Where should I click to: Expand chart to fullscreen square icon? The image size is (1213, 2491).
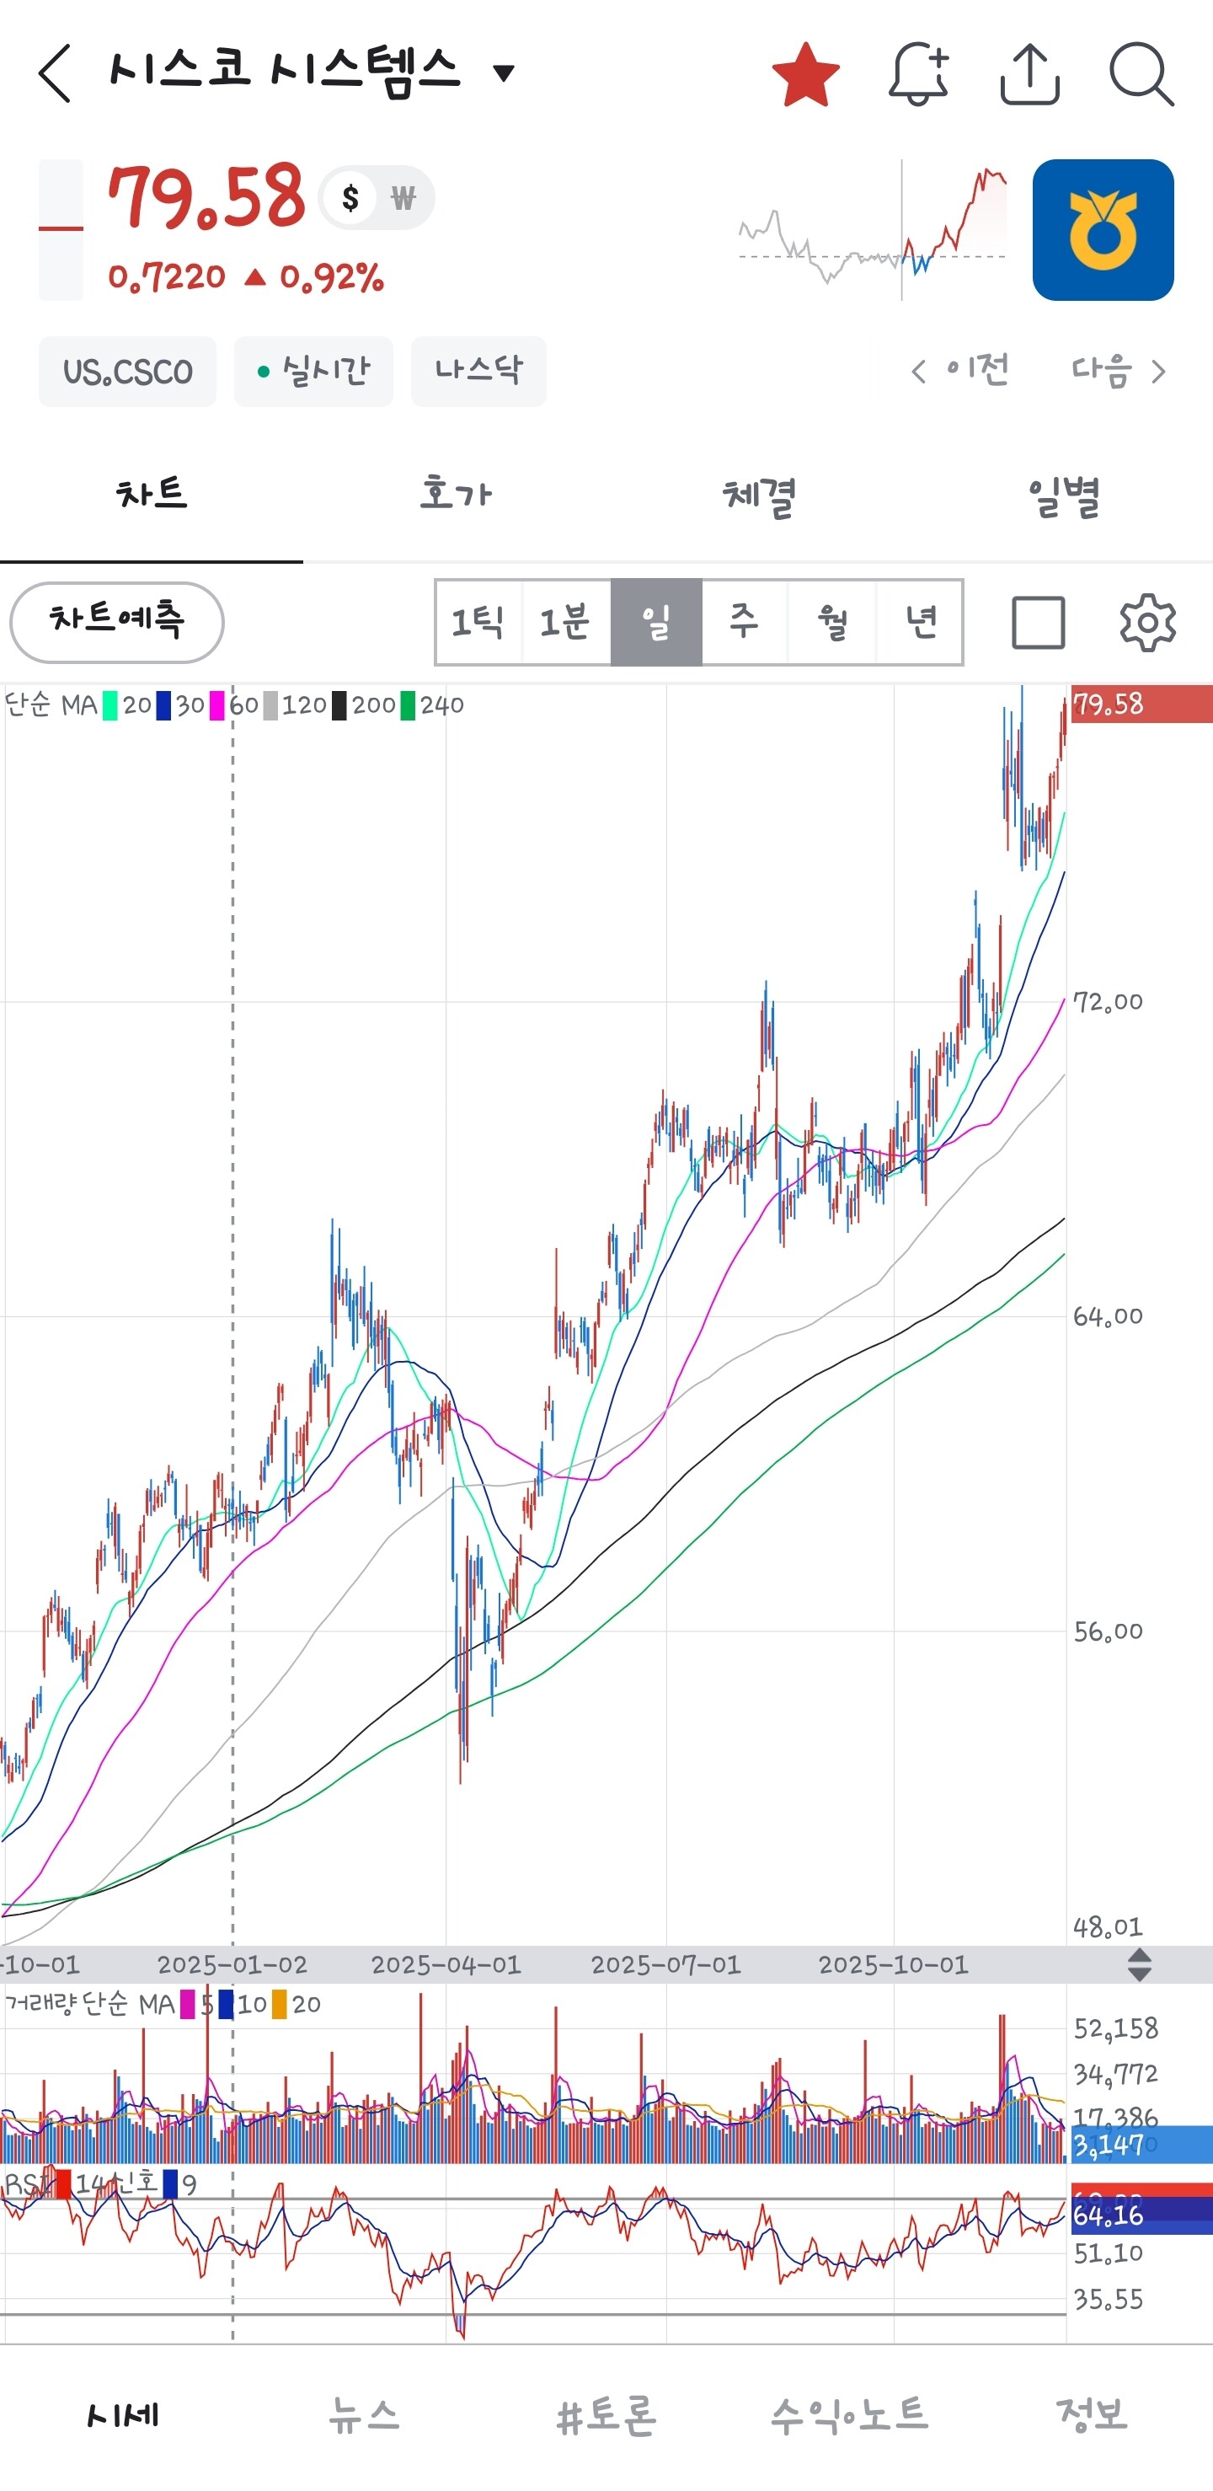point(1038,622)
